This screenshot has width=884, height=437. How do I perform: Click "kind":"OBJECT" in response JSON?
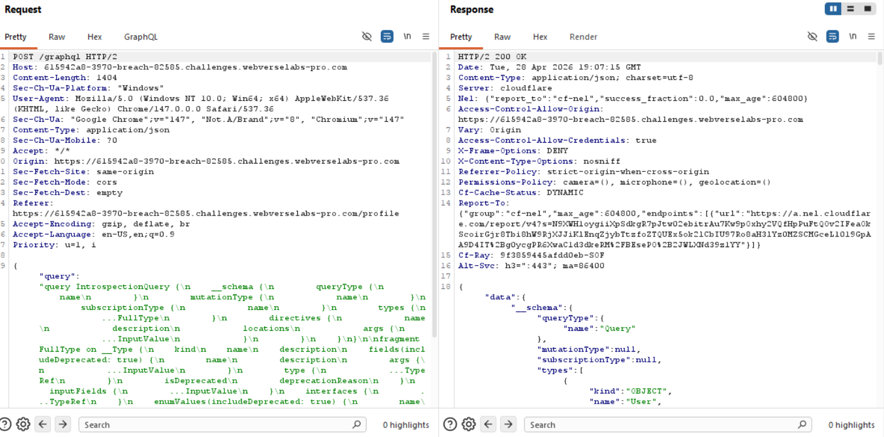coord(630,391)
